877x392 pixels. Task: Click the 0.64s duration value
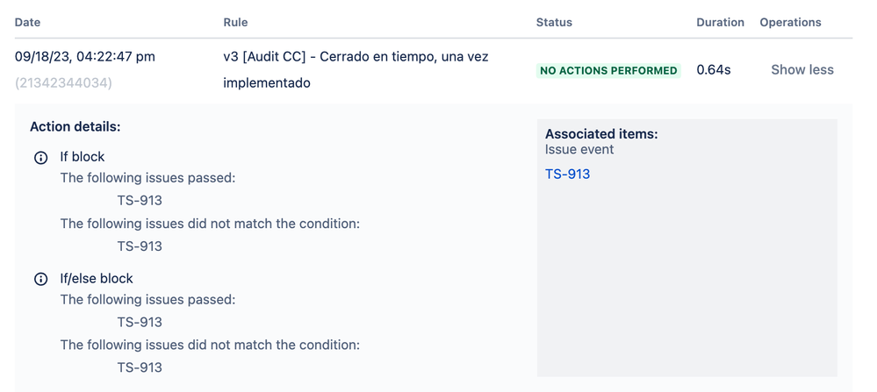713,70
